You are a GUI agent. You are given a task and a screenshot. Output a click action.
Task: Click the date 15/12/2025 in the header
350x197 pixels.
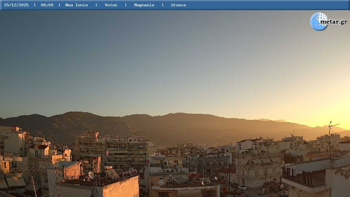16,5
